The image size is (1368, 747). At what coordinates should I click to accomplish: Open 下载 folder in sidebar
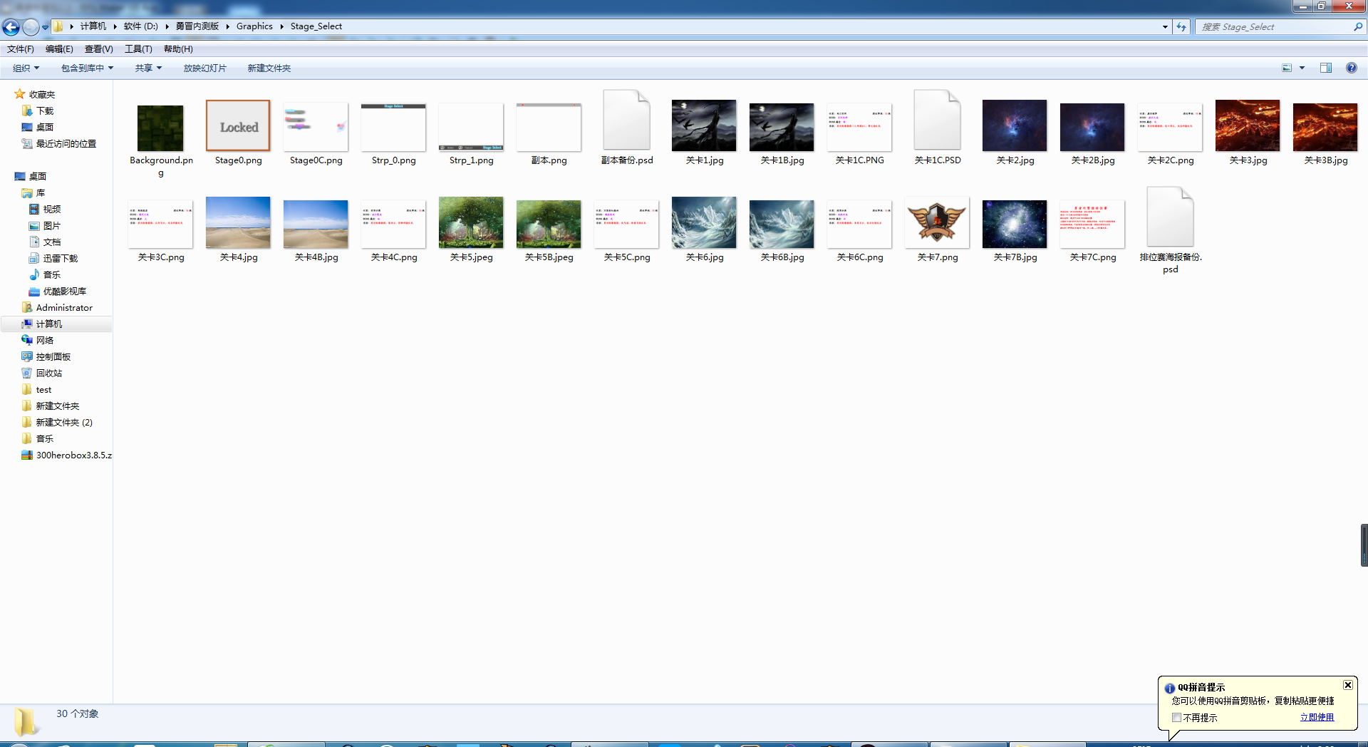click(x=38, y=110)
